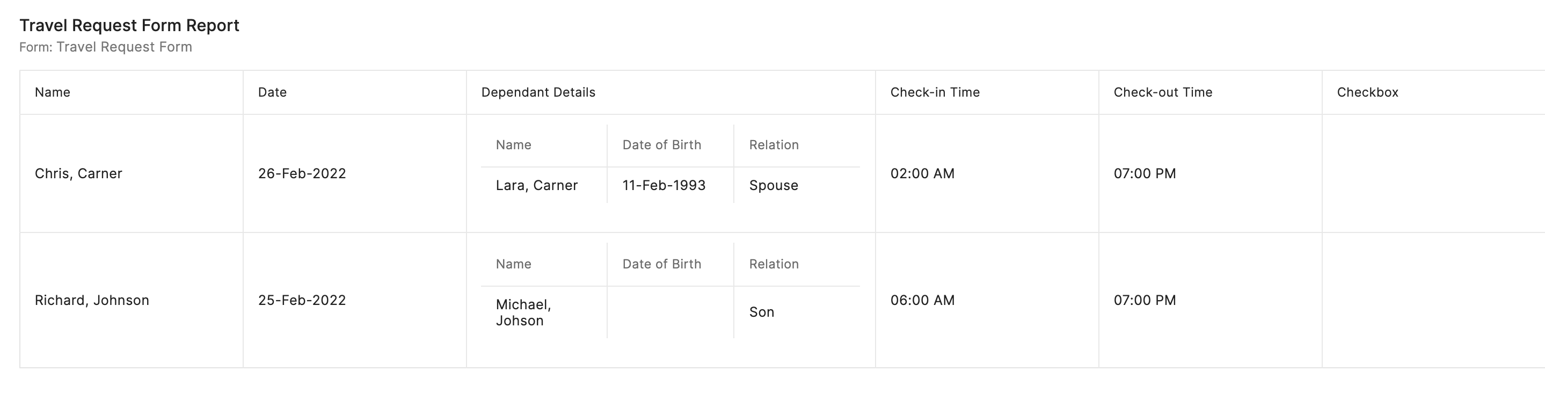The width and height of the screenshot is (1545, 393).
Task: Click the main Date column header
Action: (x=272, y=92)
